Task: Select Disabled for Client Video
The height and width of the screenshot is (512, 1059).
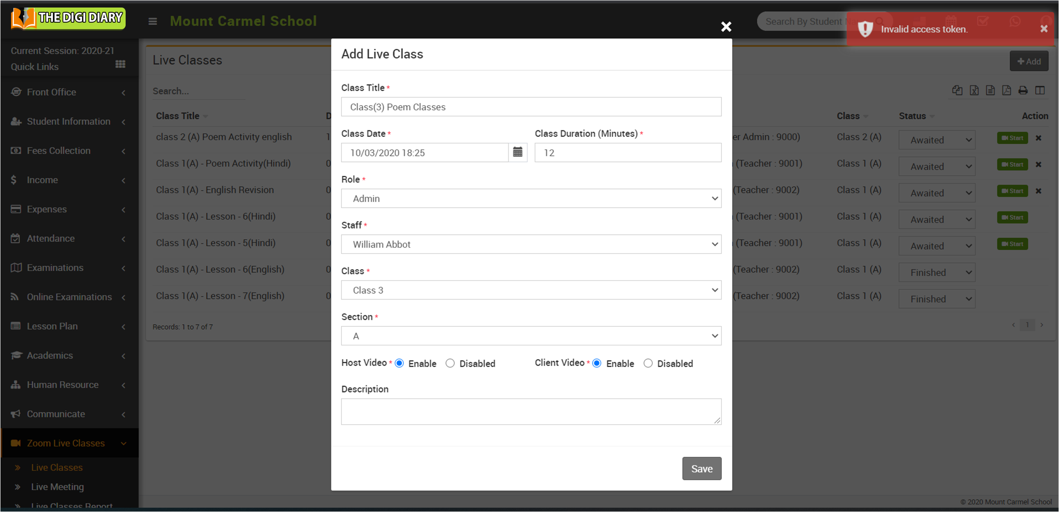Action: coord(648,363)
